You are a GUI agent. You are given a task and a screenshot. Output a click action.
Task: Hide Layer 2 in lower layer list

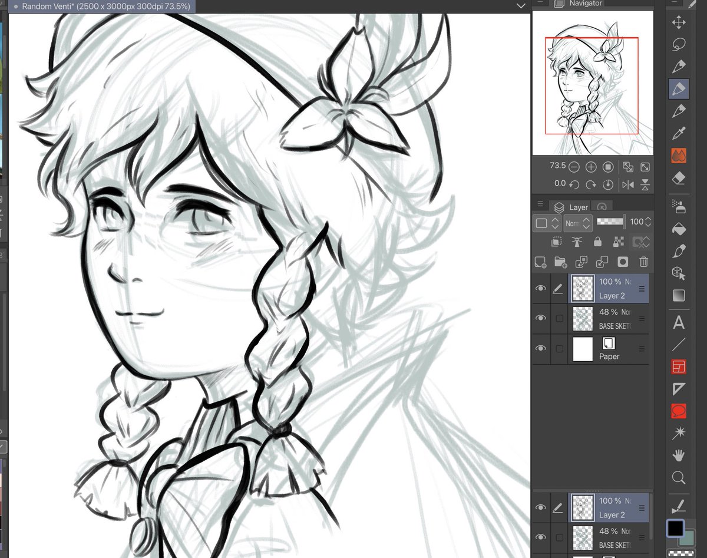[540, 508]
